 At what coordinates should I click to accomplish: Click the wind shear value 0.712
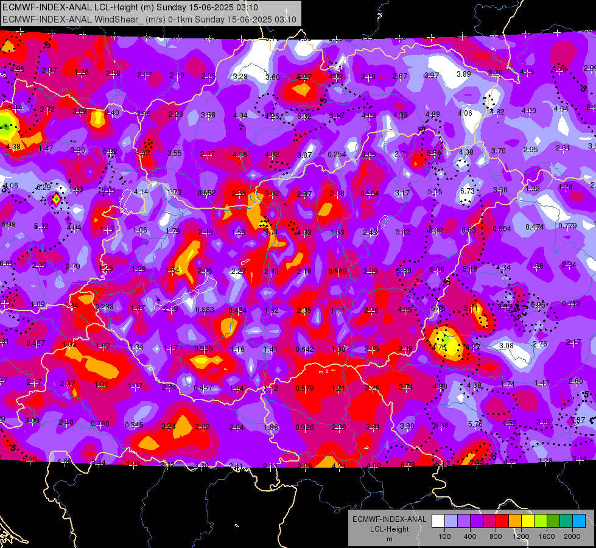tap(571, 303)
